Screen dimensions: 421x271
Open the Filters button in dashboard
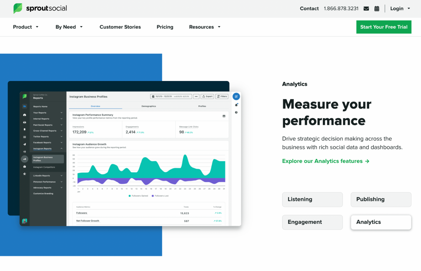(x=222, y=97)
